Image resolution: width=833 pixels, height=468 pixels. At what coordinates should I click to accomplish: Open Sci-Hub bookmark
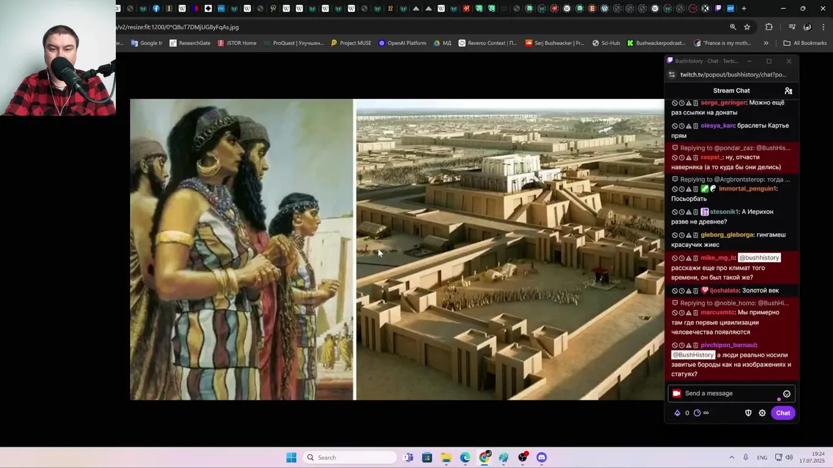point(606,44)
